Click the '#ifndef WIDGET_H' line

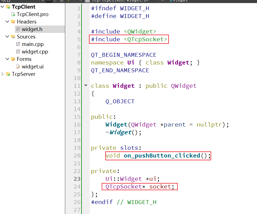[x=120, y=8]
